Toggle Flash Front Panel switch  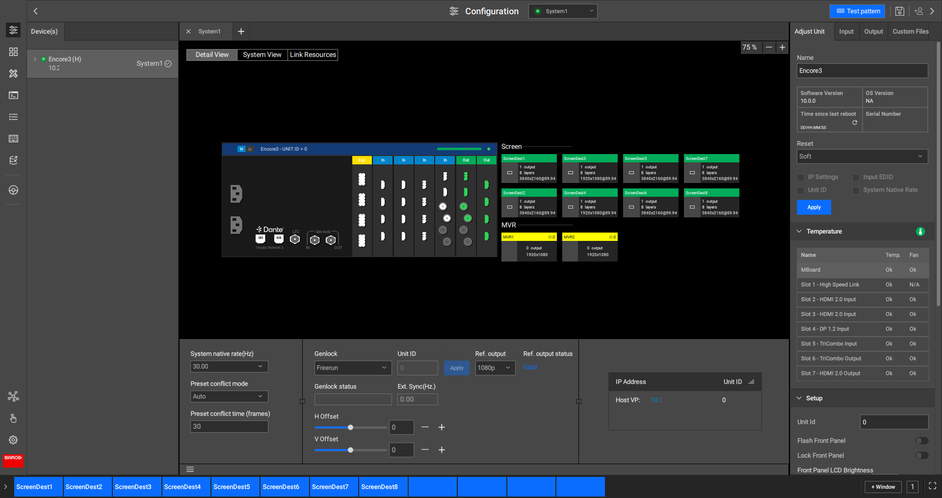tap(922, 441)
